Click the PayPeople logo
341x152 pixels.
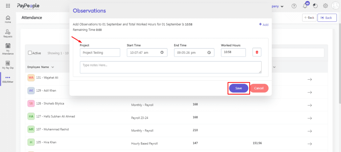[28, 6]
